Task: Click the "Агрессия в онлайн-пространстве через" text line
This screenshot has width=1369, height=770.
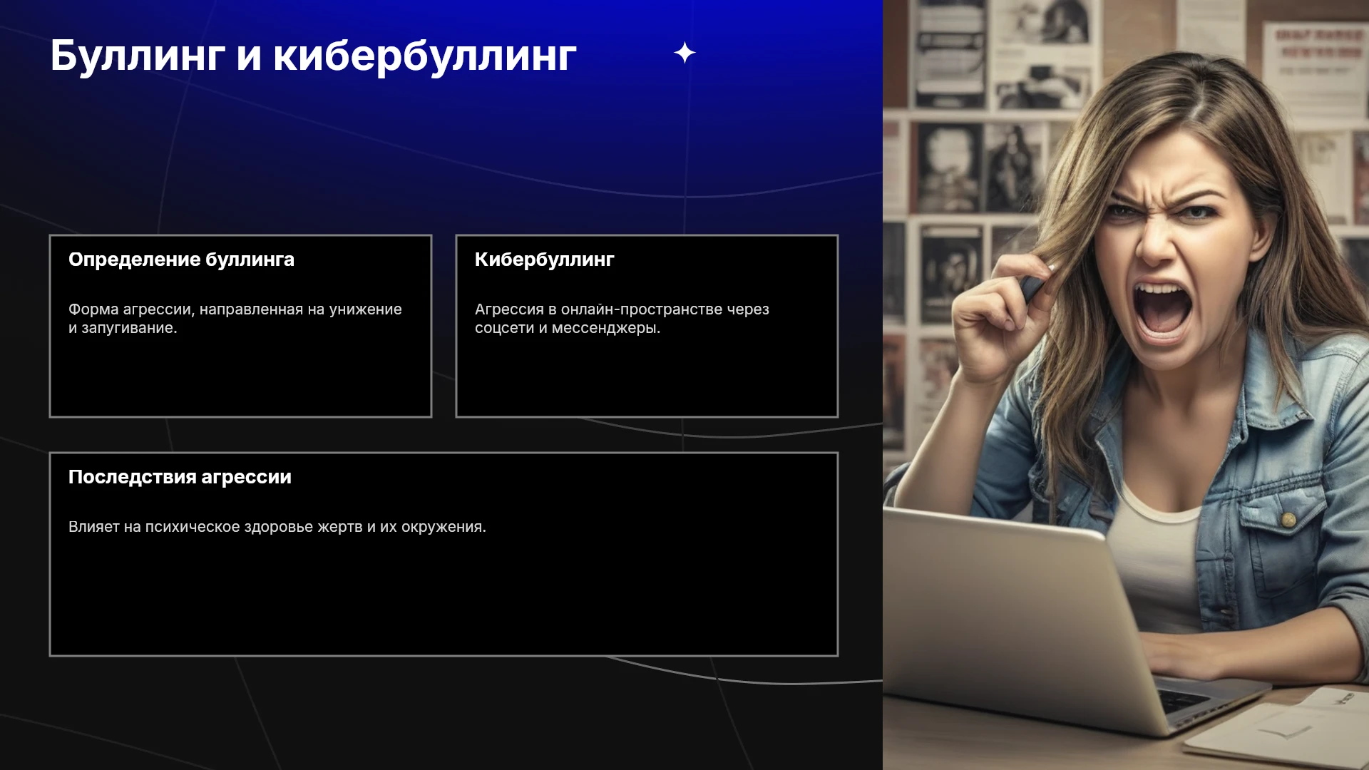Action: pyautogui.click(x=622, y=309)
